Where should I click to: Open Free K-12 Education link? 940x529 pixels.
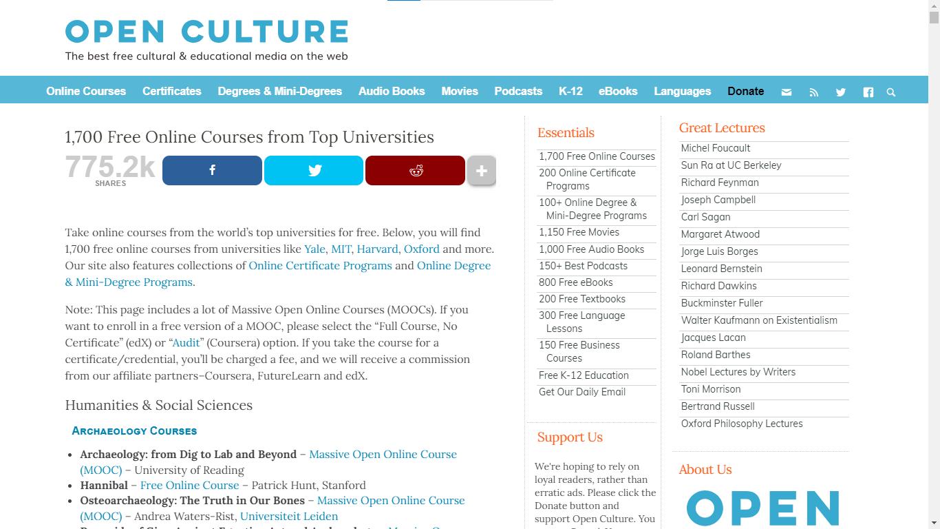(584, 375)
